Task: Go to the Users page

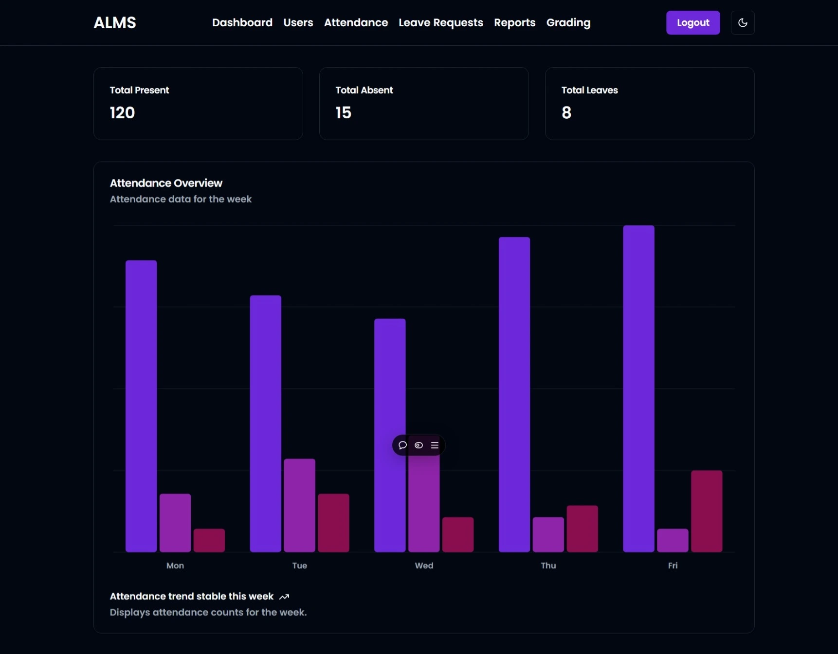Action: (x=298, y=23)
